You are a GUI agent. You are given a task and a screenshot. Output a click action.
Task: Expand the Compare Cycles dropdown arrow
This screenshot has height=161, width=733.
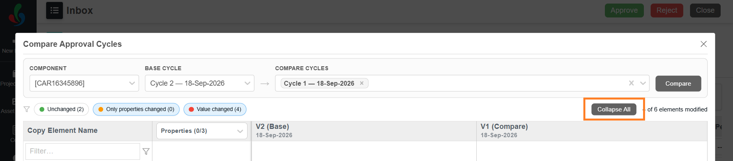[x=643, y=83]
